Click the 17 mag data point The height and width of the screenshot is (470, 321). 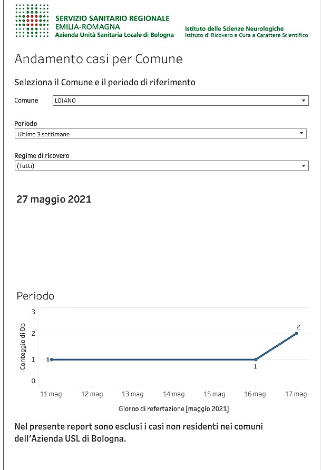(296, 334)
